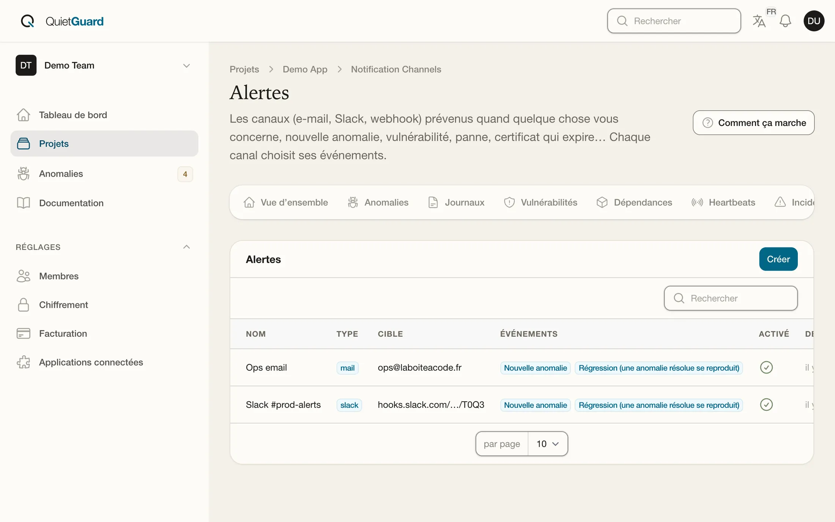
Task: Click Nouvelle anomalie tag in Slack row
Action: [535, 405]
